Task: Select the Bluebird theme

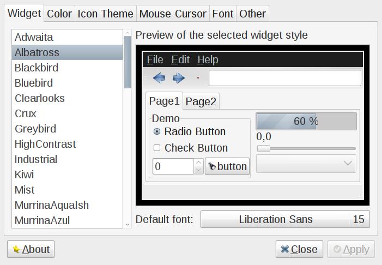Action: pos(67,83)
